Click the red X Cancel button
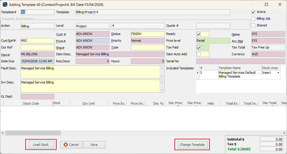Image resolution: width=287 pixels, height=154 pixels. [71, 145]
